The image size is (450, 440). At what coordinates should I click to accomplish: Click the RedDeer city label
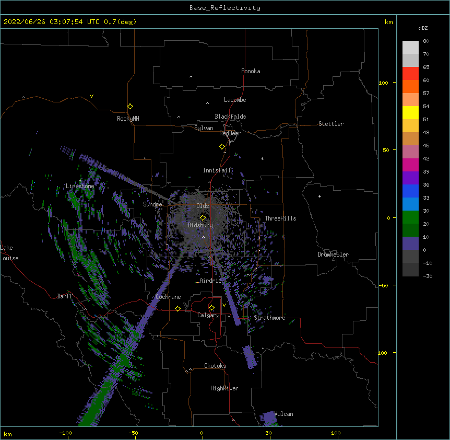tap(230, 133)
